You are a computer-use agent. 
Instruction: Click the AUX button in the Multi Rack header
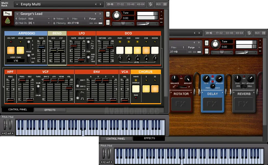pos(158,4)
